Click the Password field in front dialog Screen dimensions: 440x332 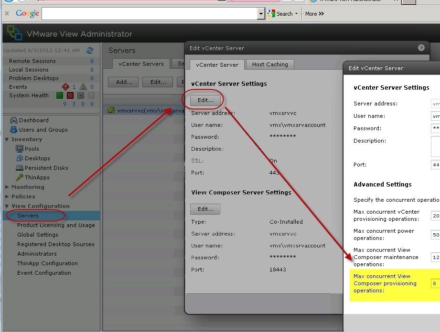click(x=436, y=128)
